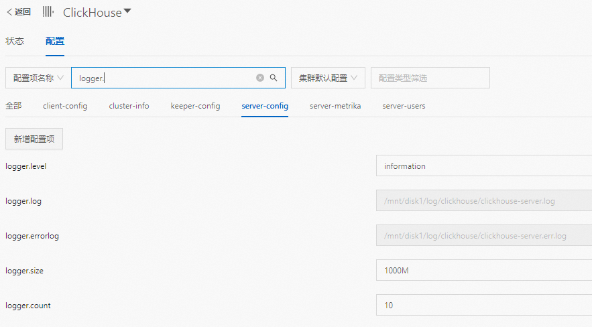
Task: Click the logger.log label
Action: coord(23,202)
